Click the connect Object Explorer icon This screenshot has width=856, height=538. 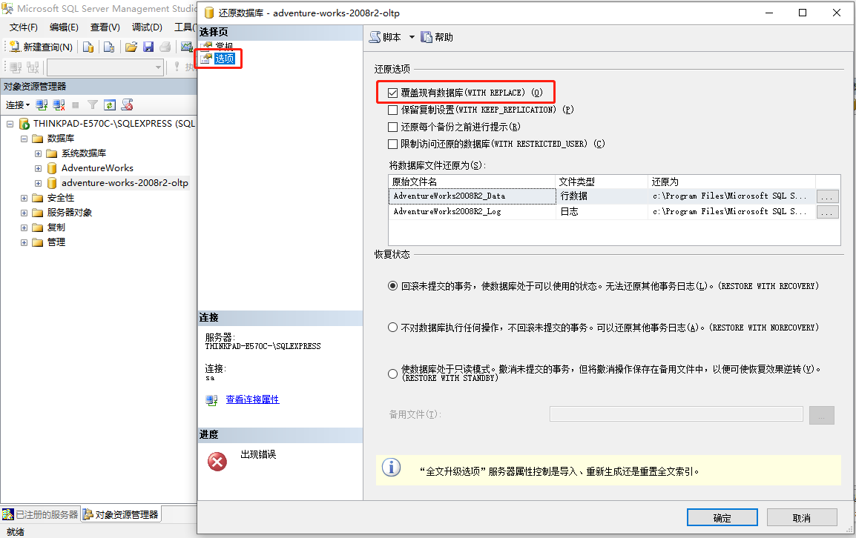42,104
